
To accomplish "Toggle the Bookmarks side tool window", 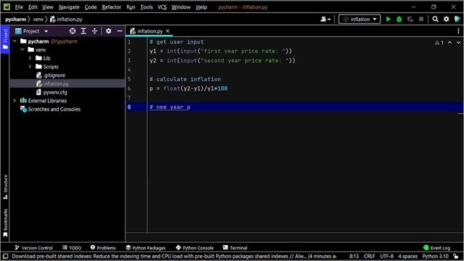I will (5, 223).
